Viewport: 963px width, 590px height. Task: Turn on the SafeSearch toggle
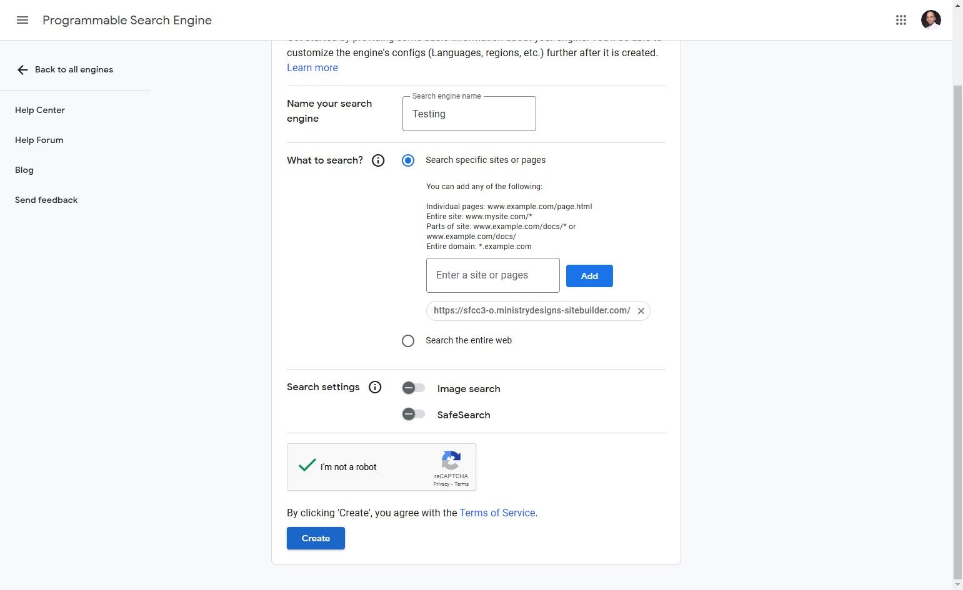(413, 414)
